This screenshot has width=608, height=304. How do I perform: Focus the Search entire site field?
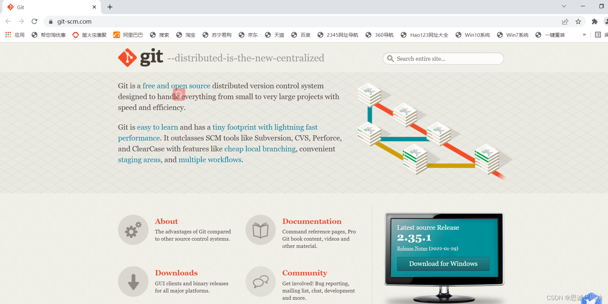tap(443, 59)
